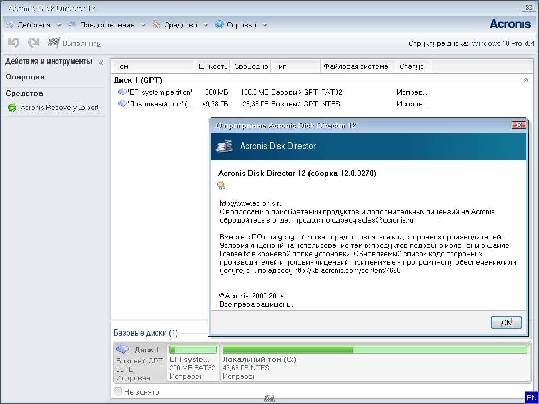Sort by the Свободно column header
Viewport: 539px width, 404px height.
coord(251,66)
